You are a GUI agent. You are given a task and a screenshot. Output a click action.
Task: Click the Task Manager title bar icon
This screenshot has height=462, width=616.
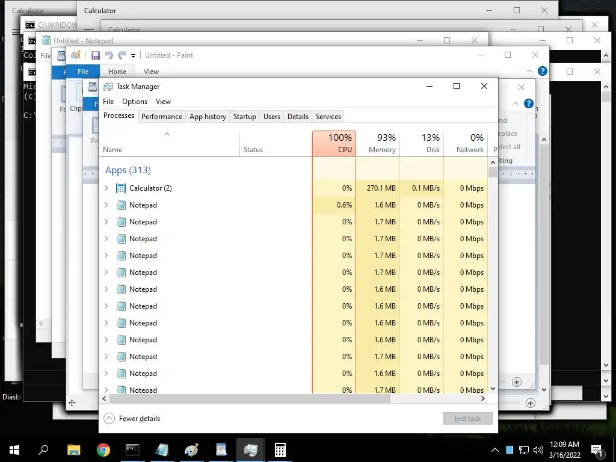point(108,87)
